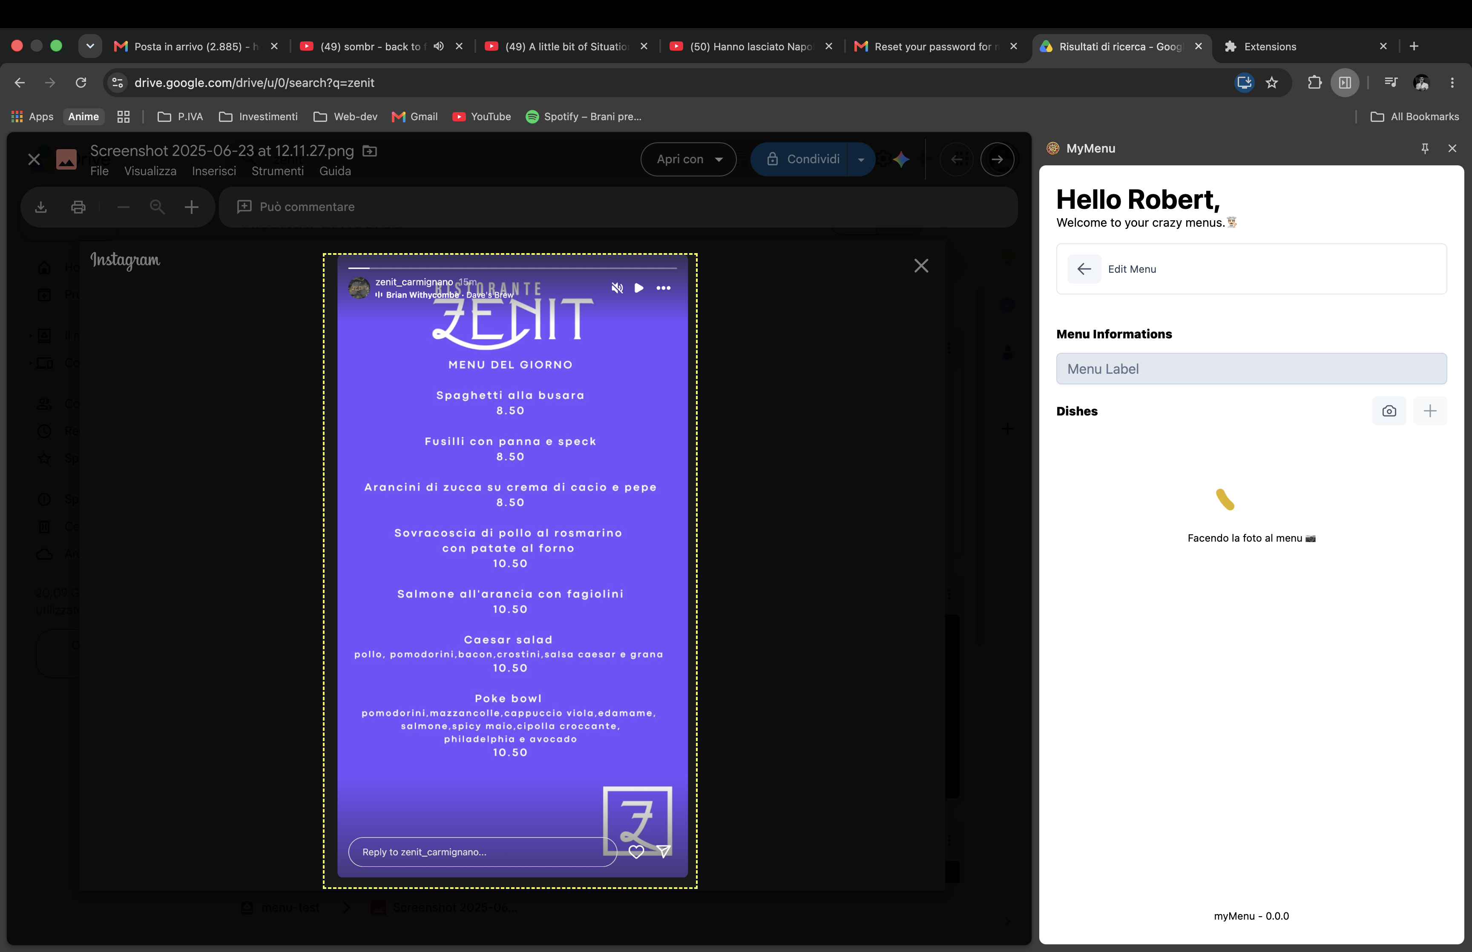The image size is (1472, 952).
Task: Download the screenshot file in Drive preview
Action: (41, 207)
